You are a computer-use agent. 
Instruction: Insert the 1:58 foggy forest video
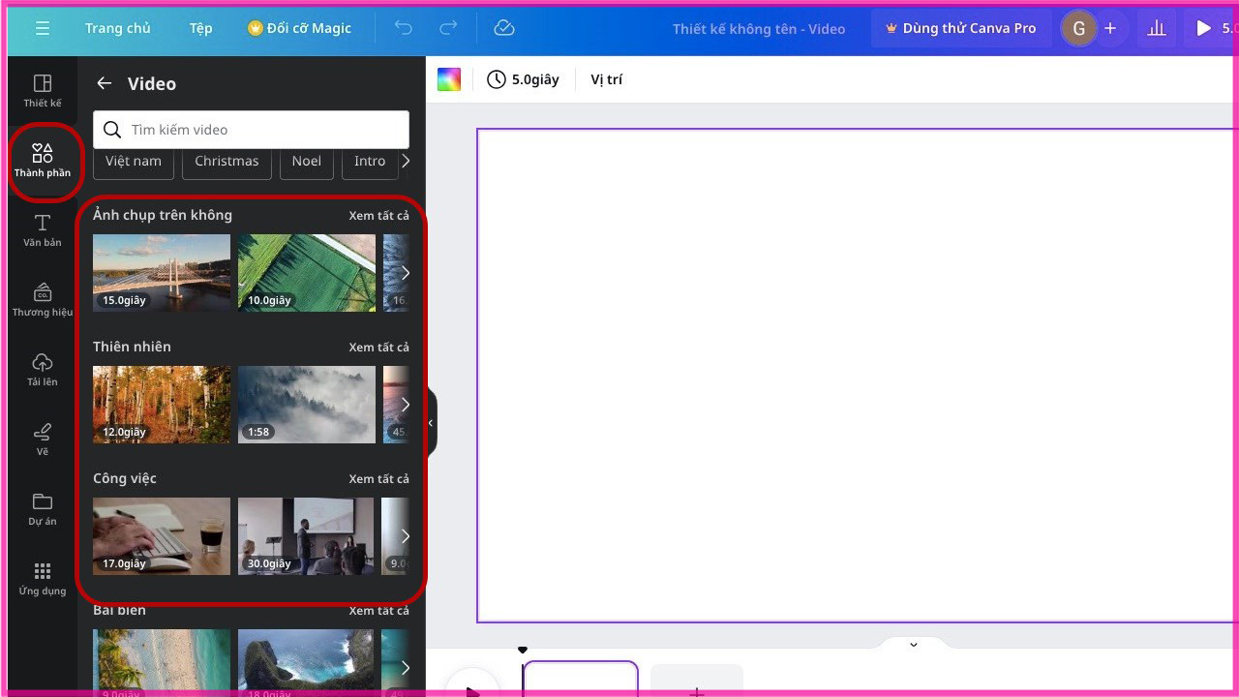pos(307,404)
